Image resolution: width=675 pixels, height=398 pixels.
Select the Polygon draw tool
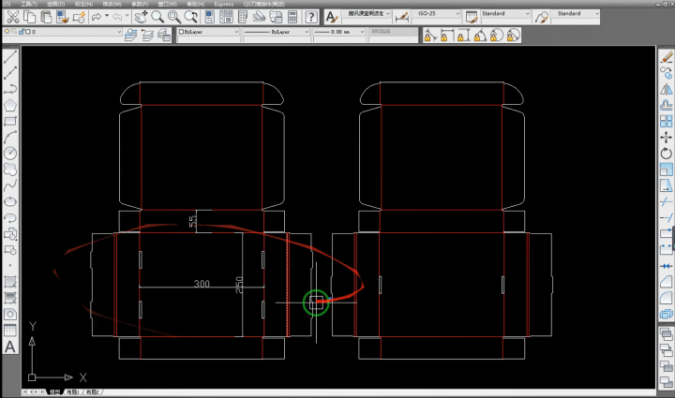click(x=10, y=105)
